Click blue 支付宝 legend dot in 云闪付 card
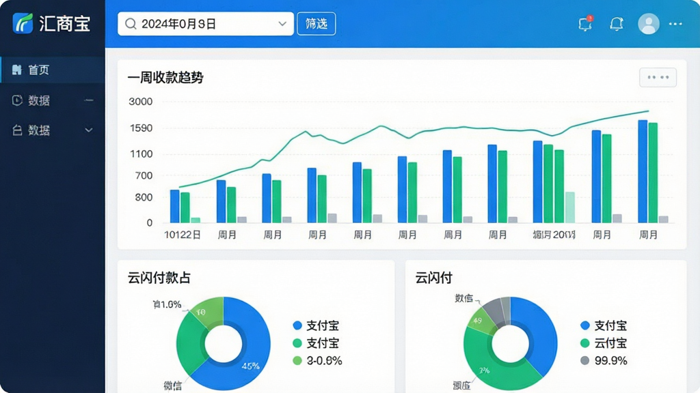The image size is (700, 393). pyautogui.click(x=585, y=325)
